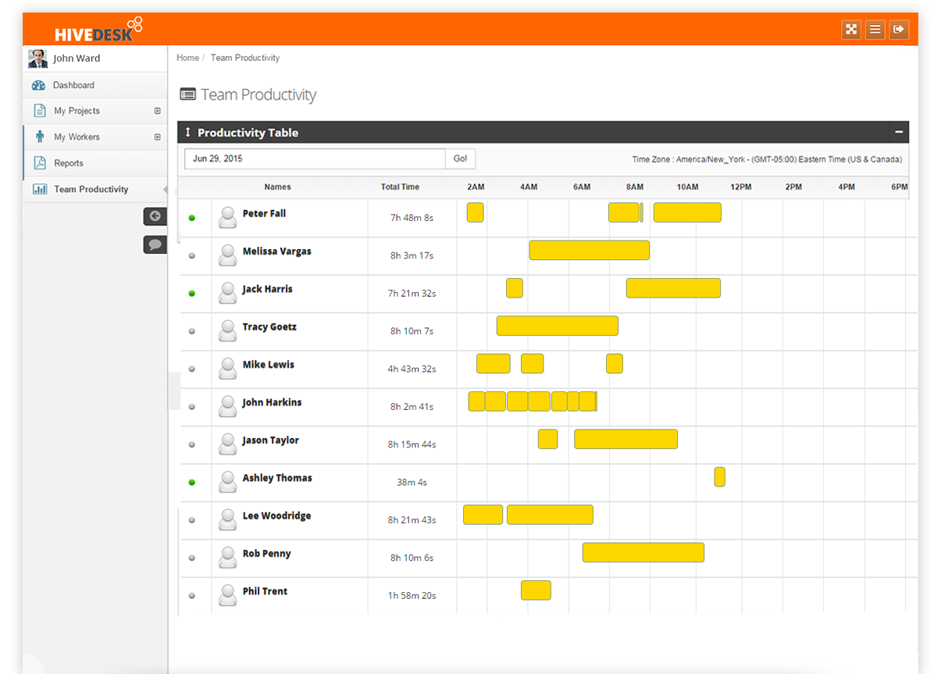Click Melissa Vargas's activity bar in timeline
Viewport: 941px width, 674px height.
[589, 250]
